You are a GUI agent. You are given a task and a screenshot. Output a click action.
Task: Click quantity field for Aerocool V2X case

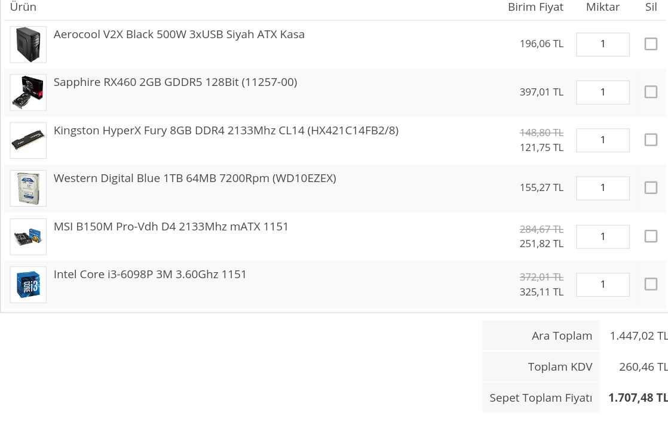602,44
